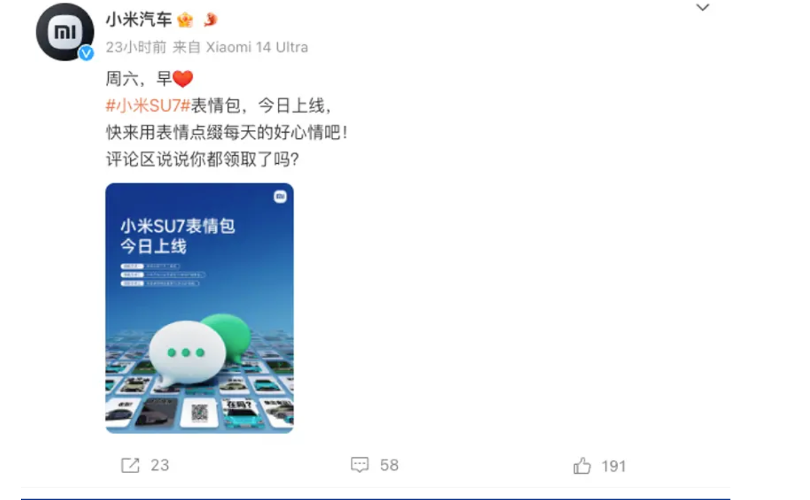Click the crown membership badge

[185, 21]
